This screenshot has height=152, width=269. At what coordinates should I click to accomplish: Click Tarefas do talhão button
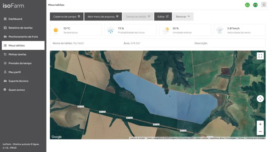138,17
